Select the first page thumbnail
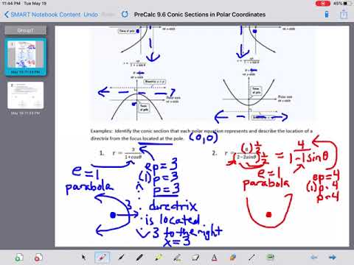This screenshot has height=265, width=354. pos(26,57)
